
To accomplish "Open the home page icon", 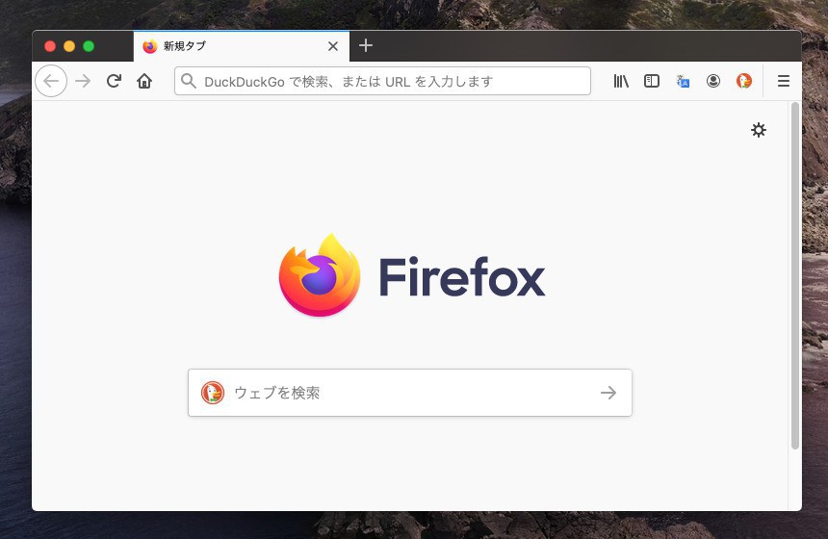I will click(144, 81).
